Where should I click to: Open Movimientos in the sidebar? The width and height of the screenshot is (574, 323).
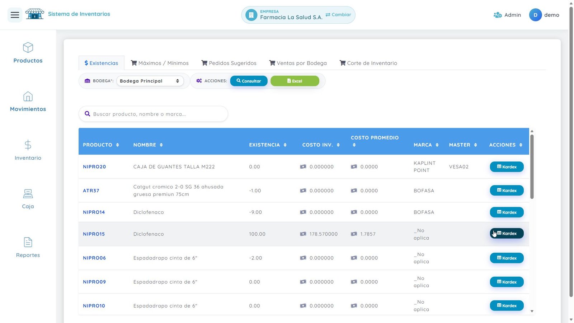click(28, 102)
